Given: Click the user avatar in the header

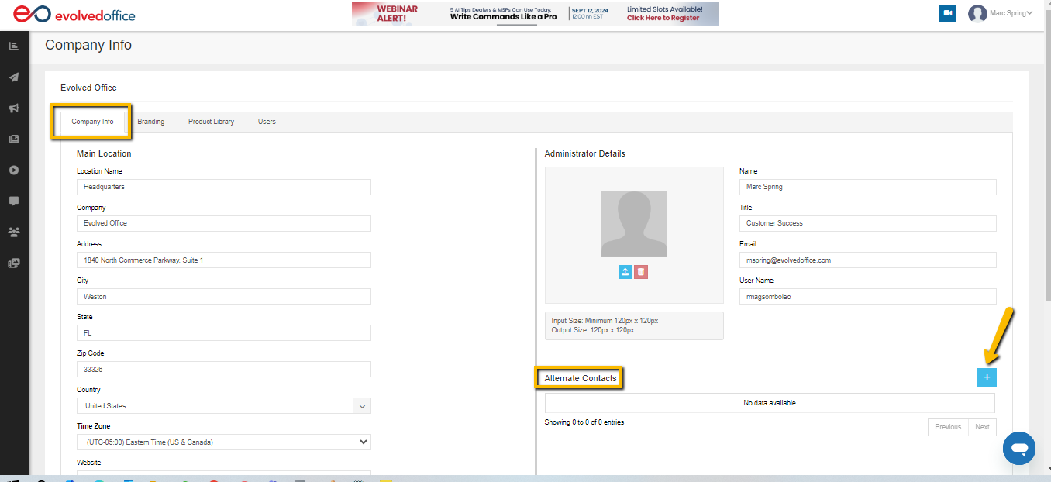Looking at the screenshot, I should coord(977,14).
